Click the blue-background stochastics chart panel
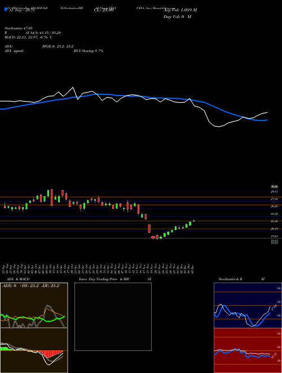The height and width of the screenshot is (373, 282). [x=248, y=305]
